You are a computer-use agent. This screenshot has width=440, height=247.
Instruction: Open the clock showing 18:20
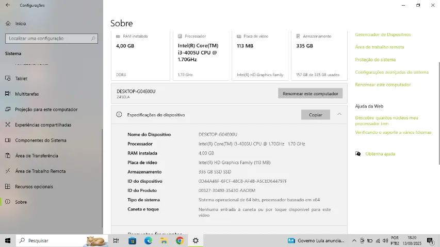[412, 240]
